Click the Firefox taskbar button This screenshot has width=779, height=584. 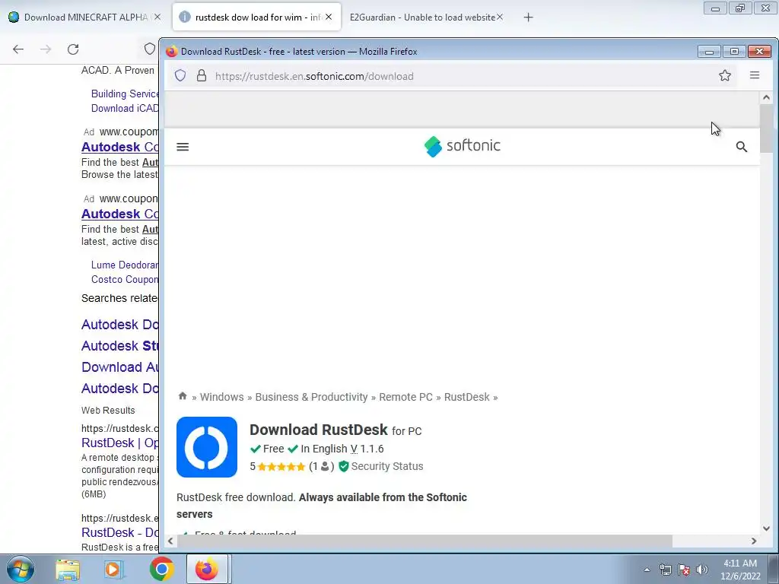click(207, 569)
